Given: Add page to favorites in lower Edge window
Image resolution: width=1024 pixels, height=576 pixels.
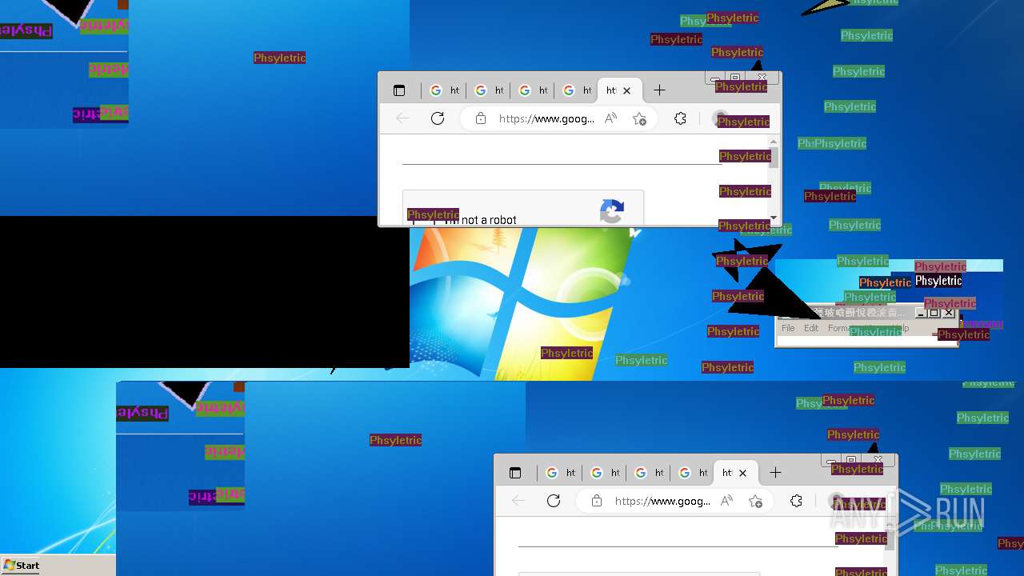Looking at the screenshot, I should [x=755, y=501].
